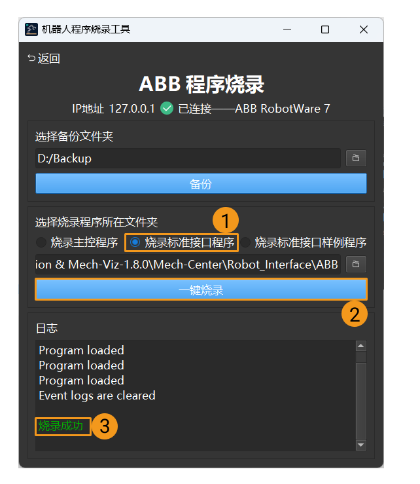The image size is (420, 484).
Task: Open folder browser for flashing program path
Action: pos(356,264)
